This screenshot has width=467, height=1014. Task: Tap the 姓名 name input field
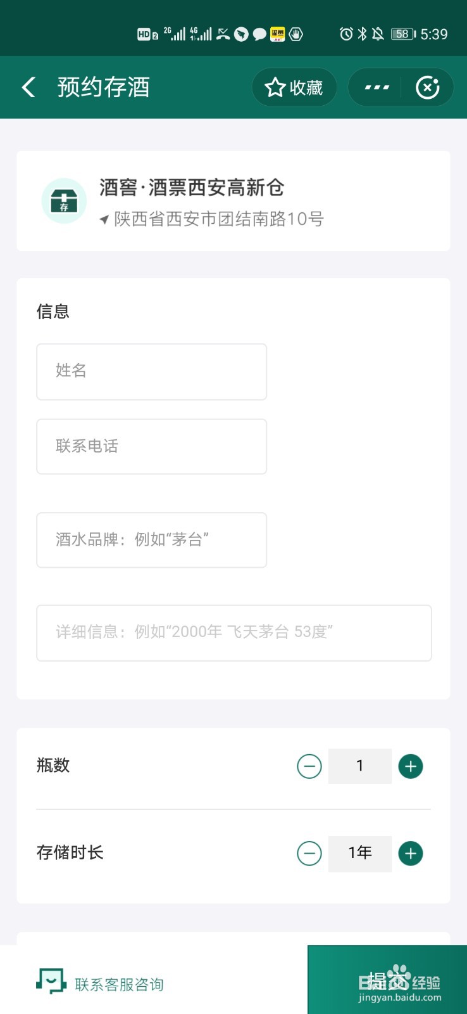tap(151, 371)
